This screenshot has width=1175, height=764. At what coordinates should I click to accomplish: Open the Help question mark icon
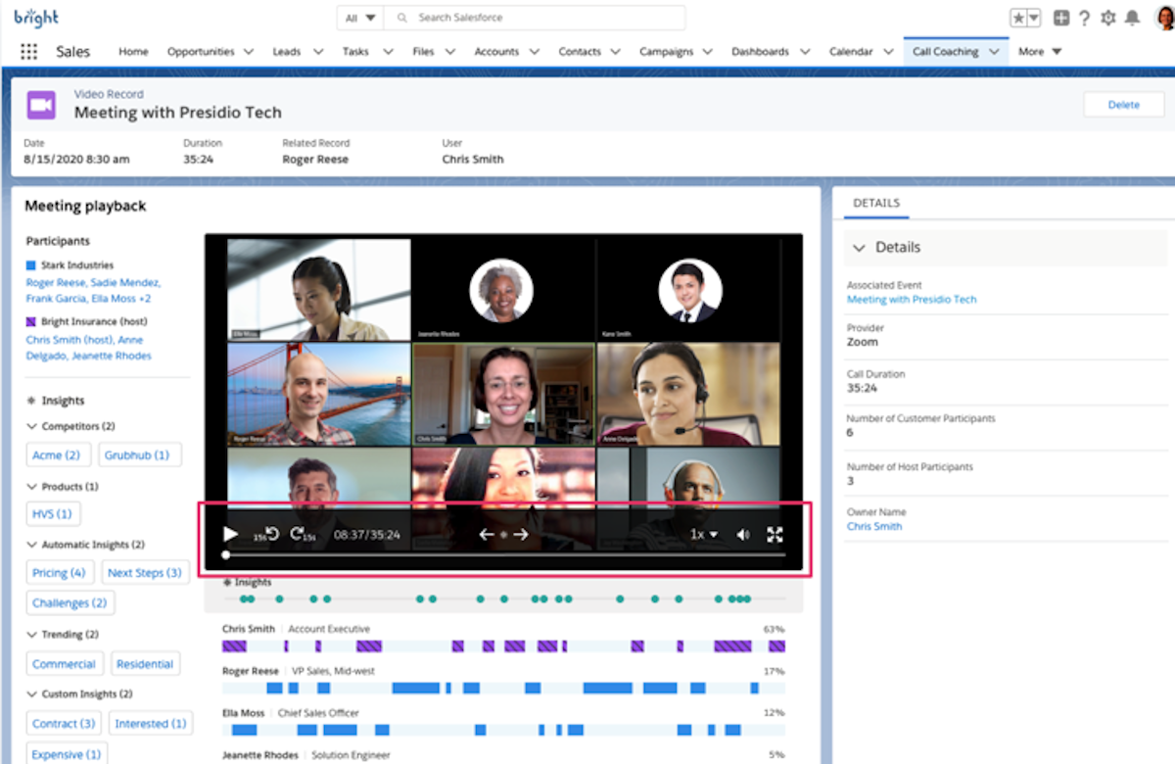[x=1085, y=18]
